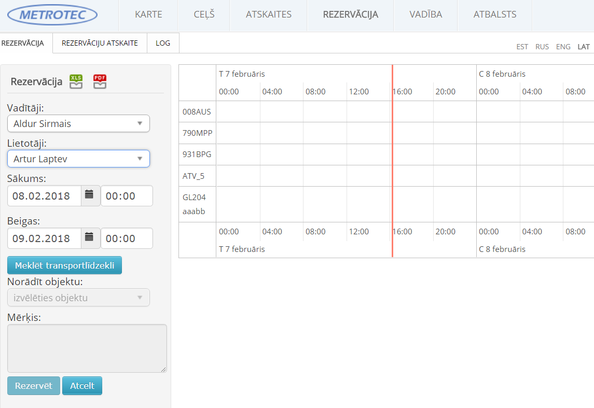Viewport: 594px width, 408px height.
Task: Switch language to RUS
Action: pyautogui.click(x=542, y=47)
